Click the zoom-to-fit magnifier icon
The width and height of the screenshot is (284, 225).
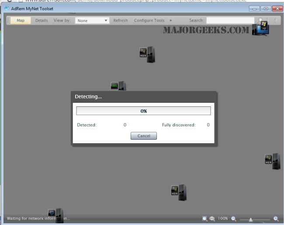point(204,218)
